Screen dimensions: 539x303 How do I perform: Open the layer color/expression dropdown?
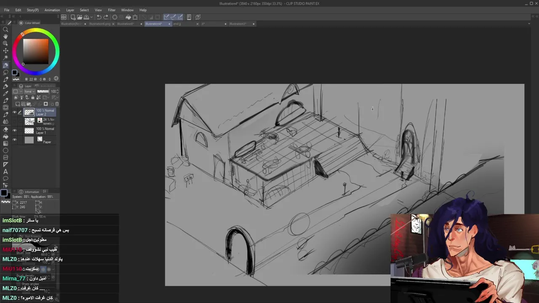coord(18,91)
